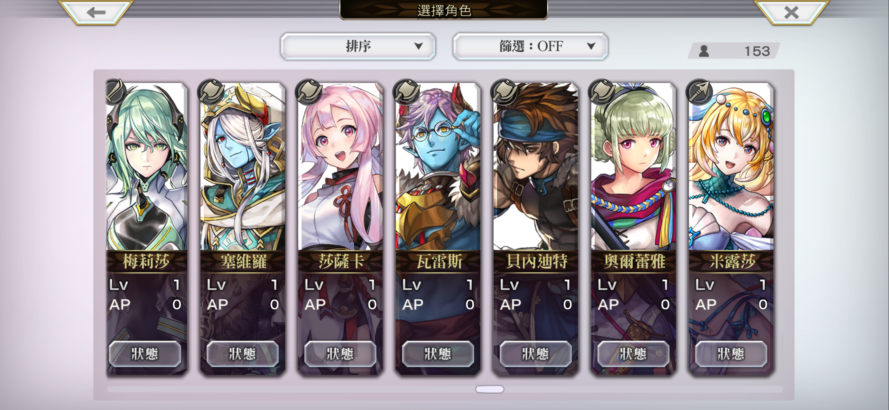Viewport: 889px width, 410px height.
Task: Click the back arrow button
Action: [x=96, y=13]
